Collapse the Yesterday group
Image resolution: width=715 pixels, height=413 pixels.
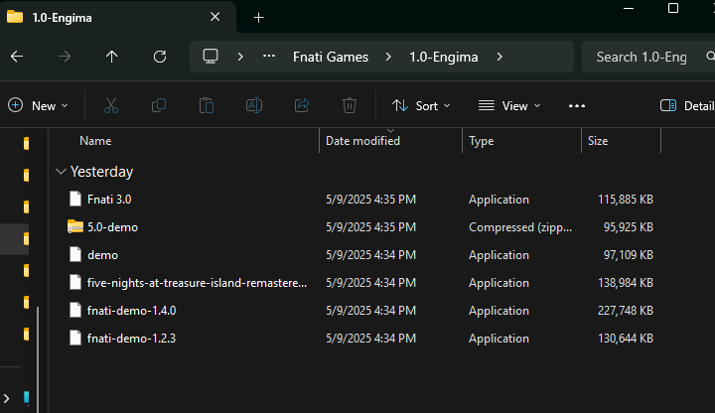point(61,172)
